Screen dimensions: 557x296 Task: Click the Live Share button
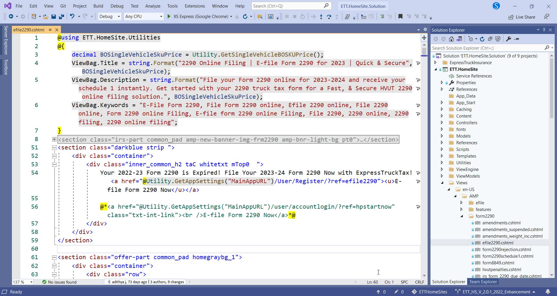(522, 17)
